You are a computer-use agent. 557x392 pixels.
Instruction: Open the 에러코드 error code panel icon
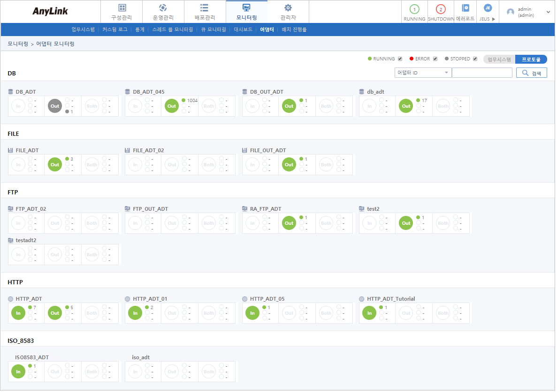coord(465,8)
